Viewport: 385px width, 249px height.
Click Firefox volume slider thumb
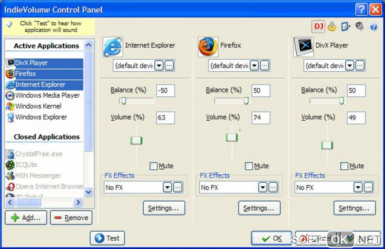click(232, 138)
